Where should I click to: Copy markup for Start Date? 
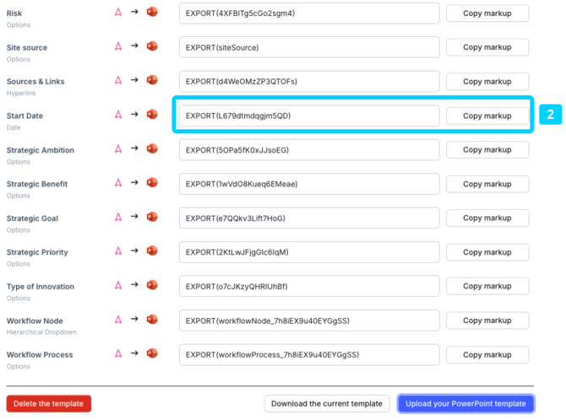point(487,116)
